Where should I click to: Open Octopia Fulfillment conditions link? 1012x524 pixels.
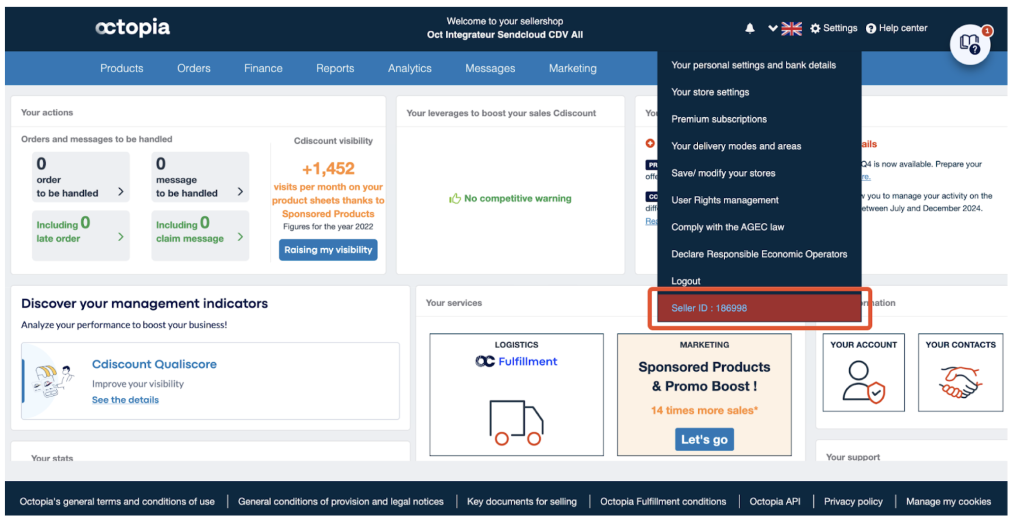pyautogui.click(x=663, y=501)
